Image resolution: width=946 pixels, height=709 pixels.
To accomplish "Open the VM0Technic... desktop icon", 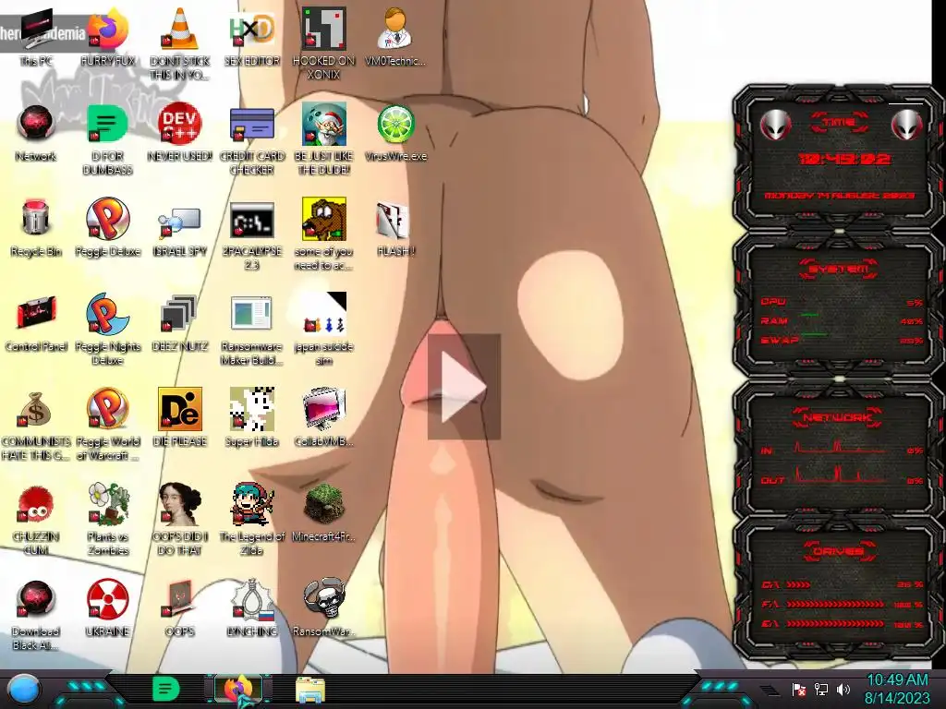I will pos(395,36).
